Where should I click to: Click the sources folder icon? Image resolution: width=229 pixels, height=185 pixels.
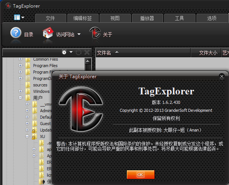[x=28, y=85]
